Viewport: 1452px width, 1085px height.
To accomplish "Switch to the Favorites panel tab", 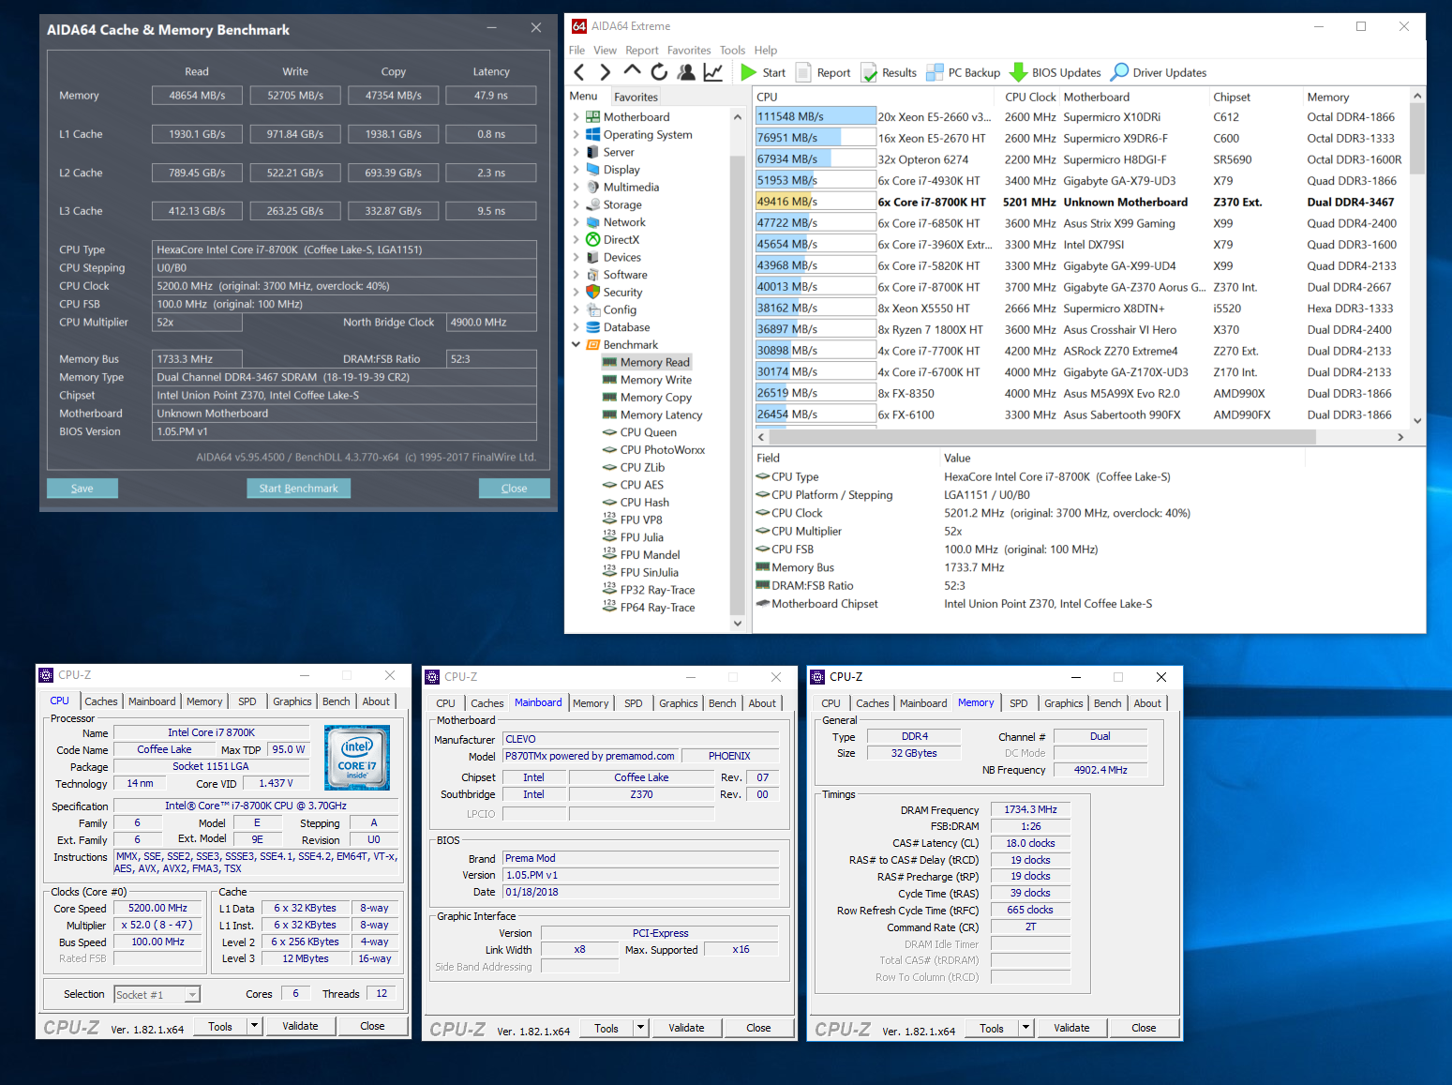I will point(636,97).
